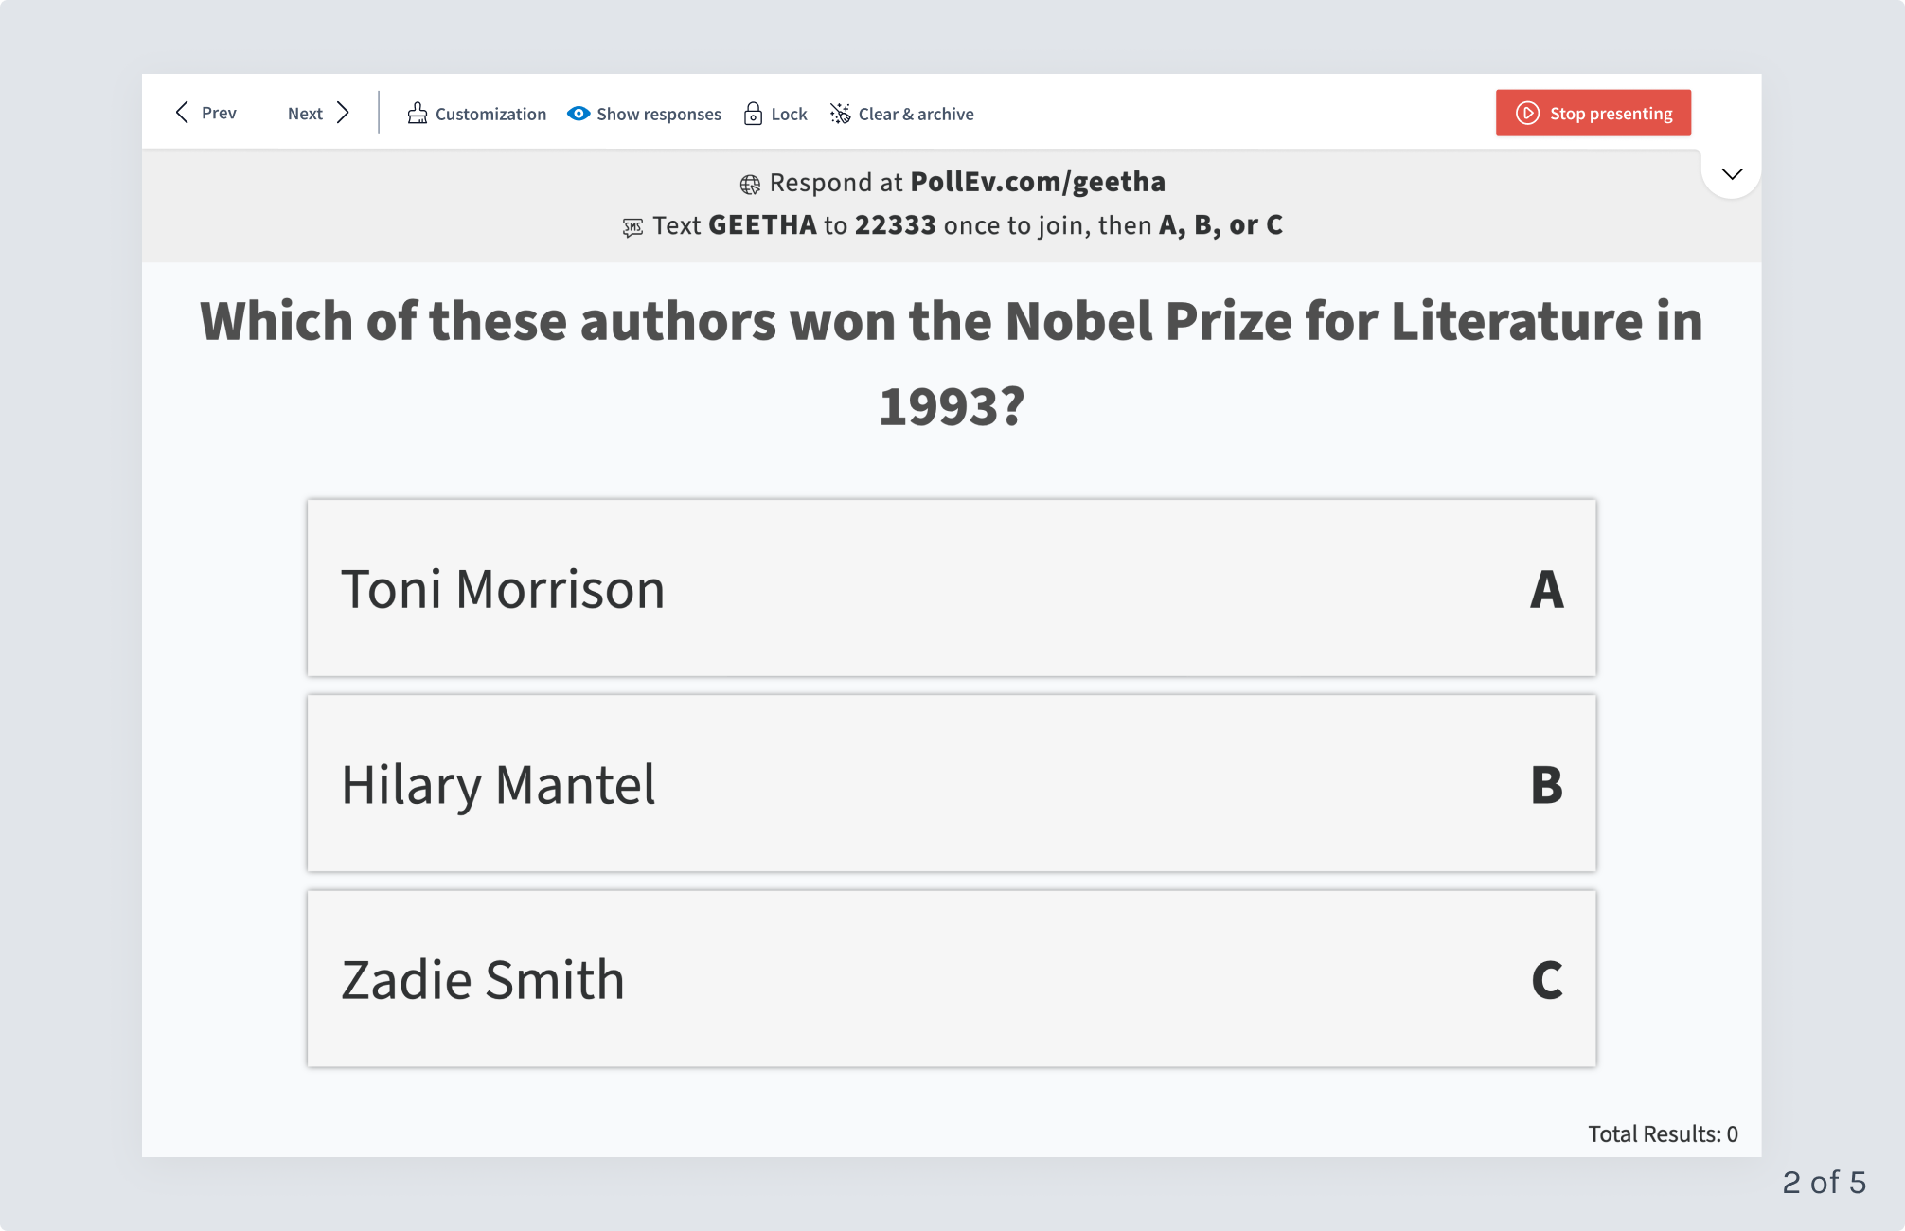Click the Stop presenting button
Screen dimensions: 1905x1231
click(x=1593, y=113)
